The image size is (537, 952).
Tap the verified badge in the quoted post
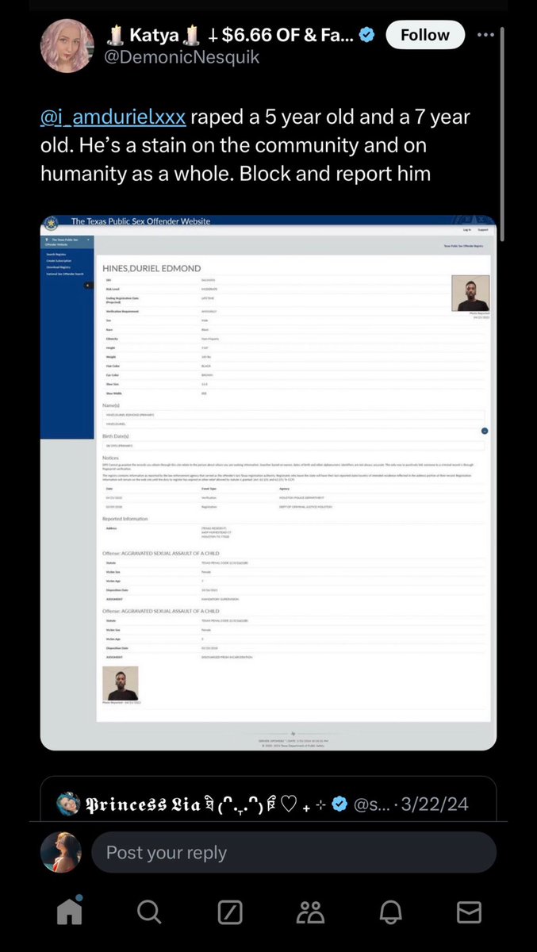pyautogui.click(x=339, y=804)
